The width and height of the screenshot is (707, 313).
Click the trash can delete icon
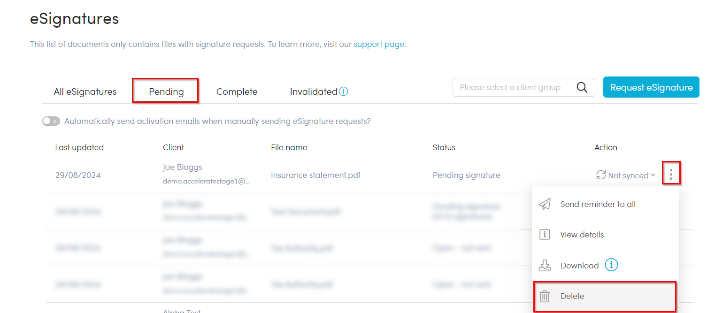tap(545, 296)
